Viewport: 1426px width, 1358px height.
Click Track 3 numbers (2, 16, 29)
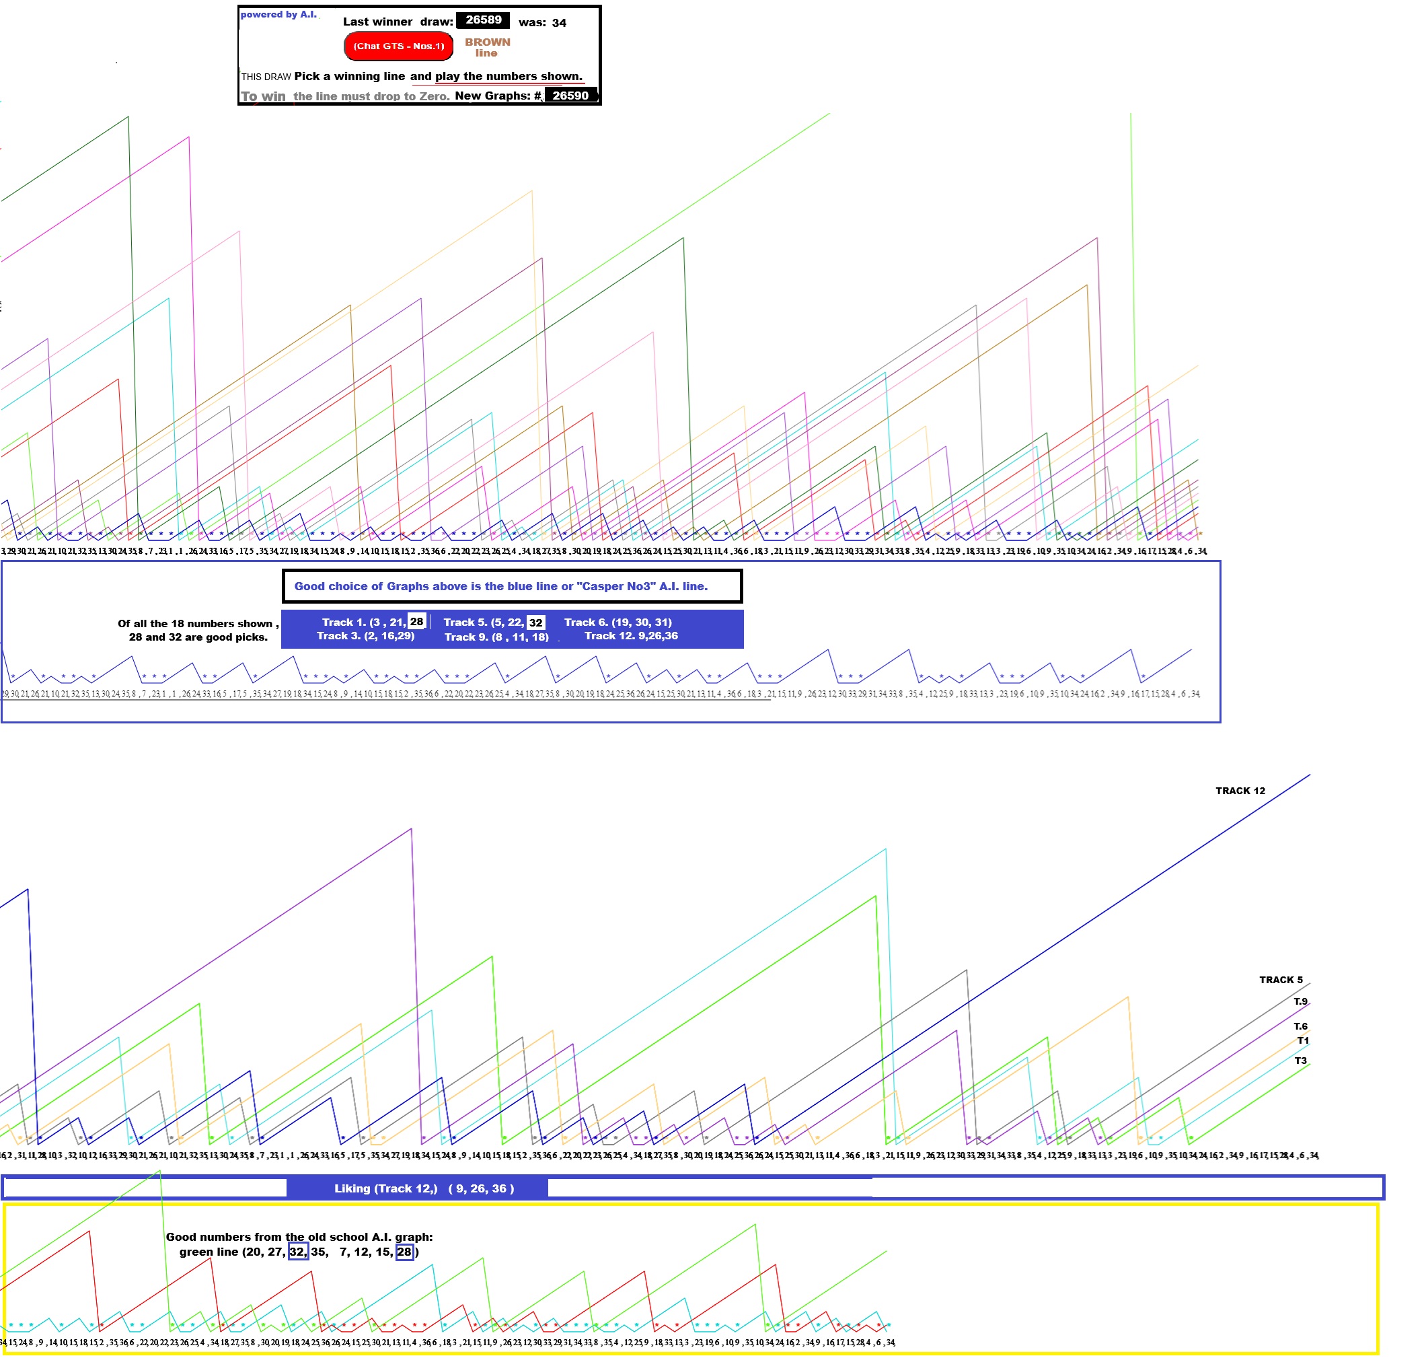(365, 637)
